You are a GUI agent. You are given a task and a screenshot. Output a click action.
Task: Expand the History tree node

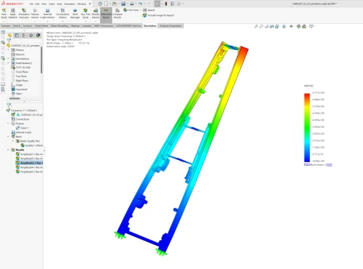click(8, 49)
